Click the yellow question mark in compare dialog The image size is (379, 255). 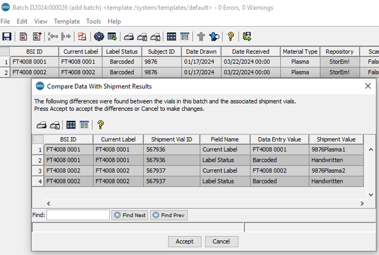coord(100,125)
